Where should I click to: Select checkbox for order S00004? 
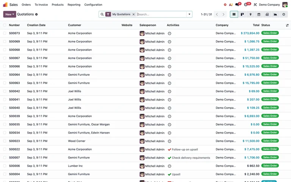5,174
